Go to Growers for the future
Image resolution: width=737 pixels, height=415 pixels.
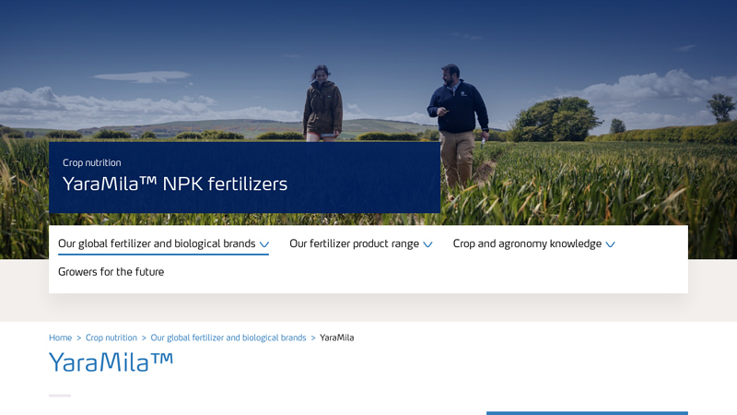point(111,272)
